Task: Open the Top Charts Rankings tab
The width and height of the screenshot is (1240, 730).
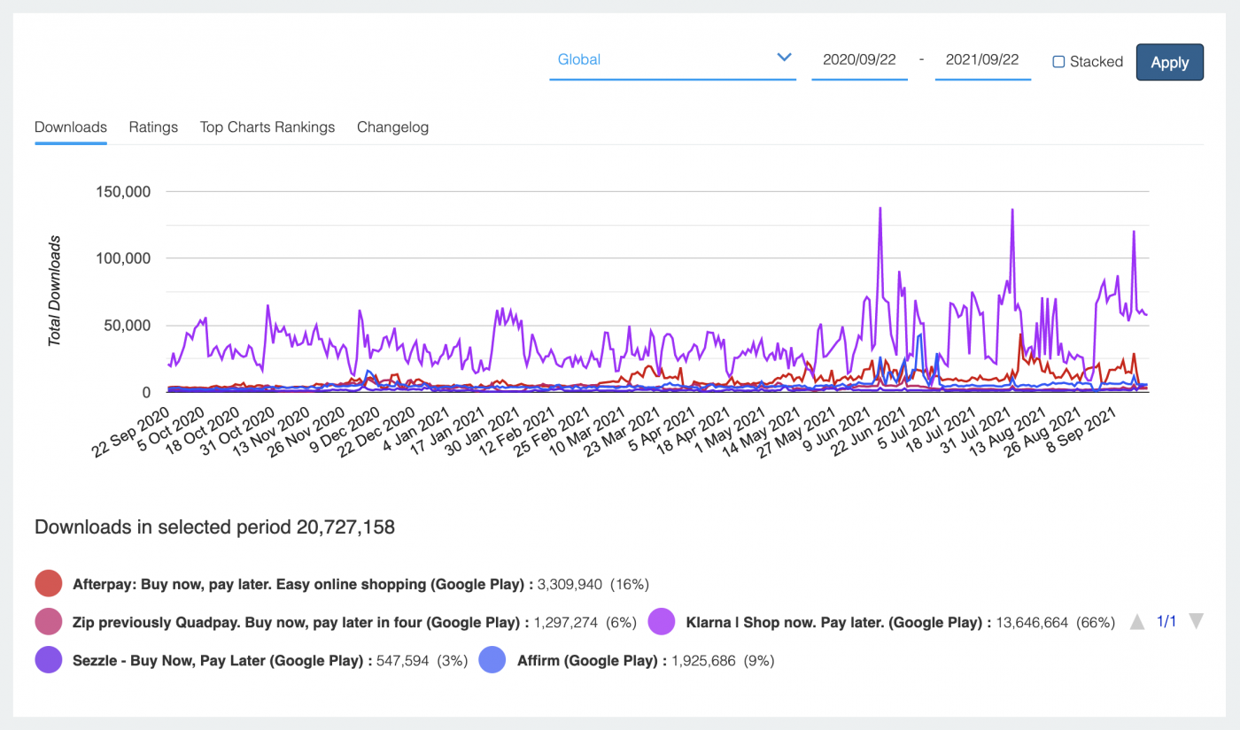Action: click(x=267, y=127)
